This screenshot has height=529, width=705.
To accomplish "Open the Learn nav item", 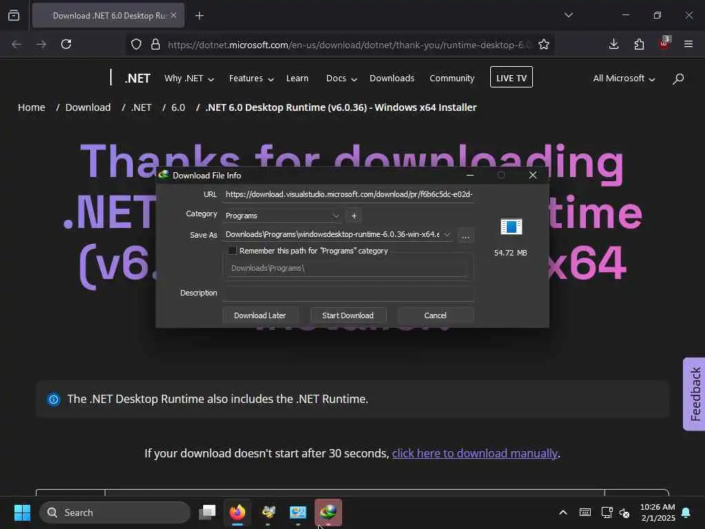I will tap(297, 79).
